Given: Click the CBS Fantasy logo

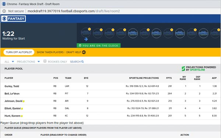Looking at the screenshot, I should coord(14,19).
